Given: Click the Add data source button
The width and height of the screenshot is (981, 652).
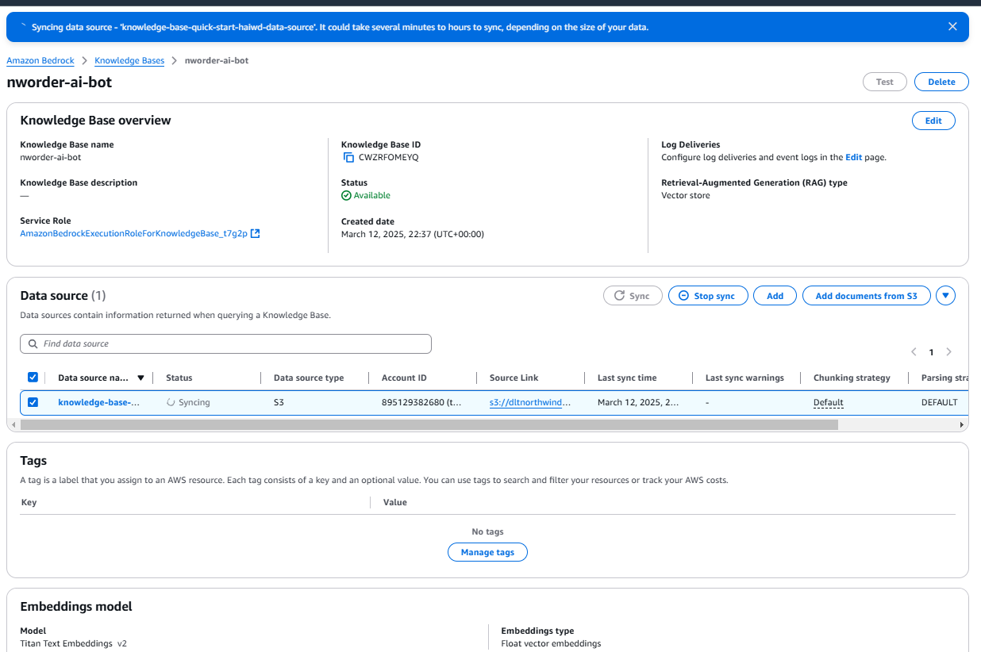Looking at the screenshot, I should (775, 296).
